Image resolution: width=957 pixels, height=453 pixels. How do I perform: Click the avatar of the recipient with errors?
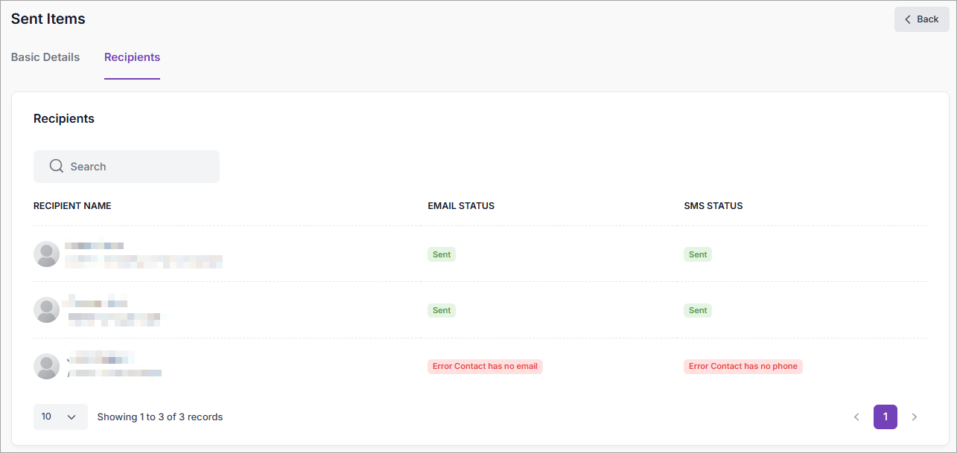pyautogui.click(x=47, y=366)
